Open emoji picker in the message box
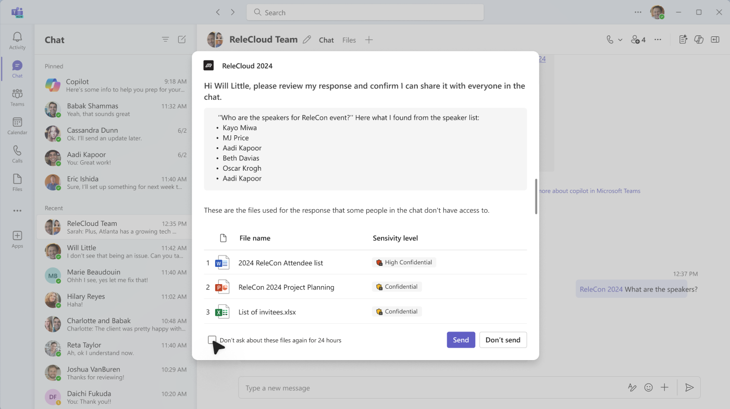The height and width of the screenshot is (409, 730). 648,387
